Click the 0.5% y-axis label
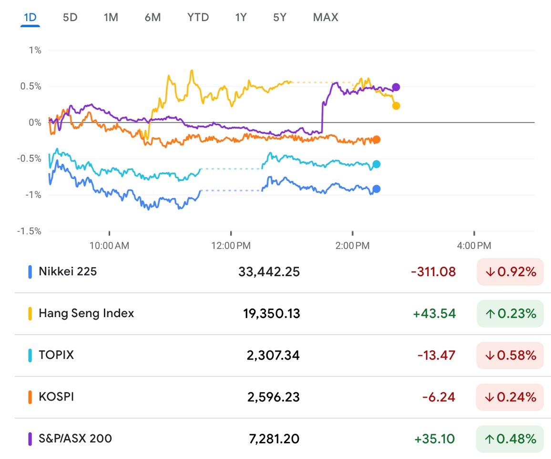 point(31,86)
